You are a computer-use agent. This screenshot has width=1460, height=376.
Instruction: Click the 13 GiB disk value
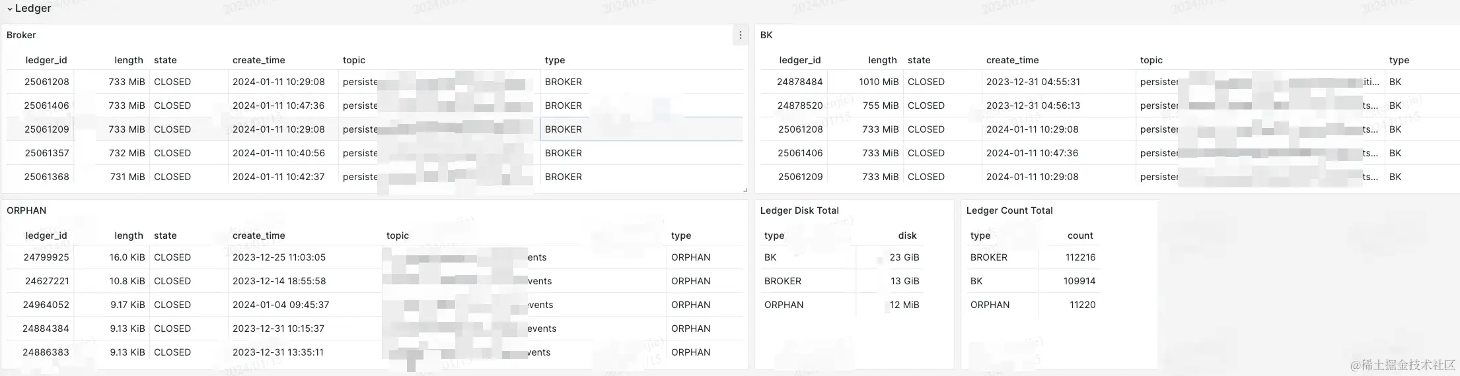click(x=905, y=281)
